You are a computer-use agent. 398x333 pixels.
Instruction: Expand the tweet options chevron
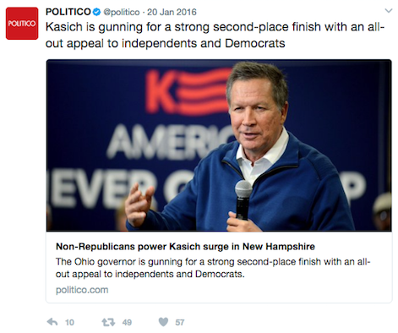(x=389, y=11)
